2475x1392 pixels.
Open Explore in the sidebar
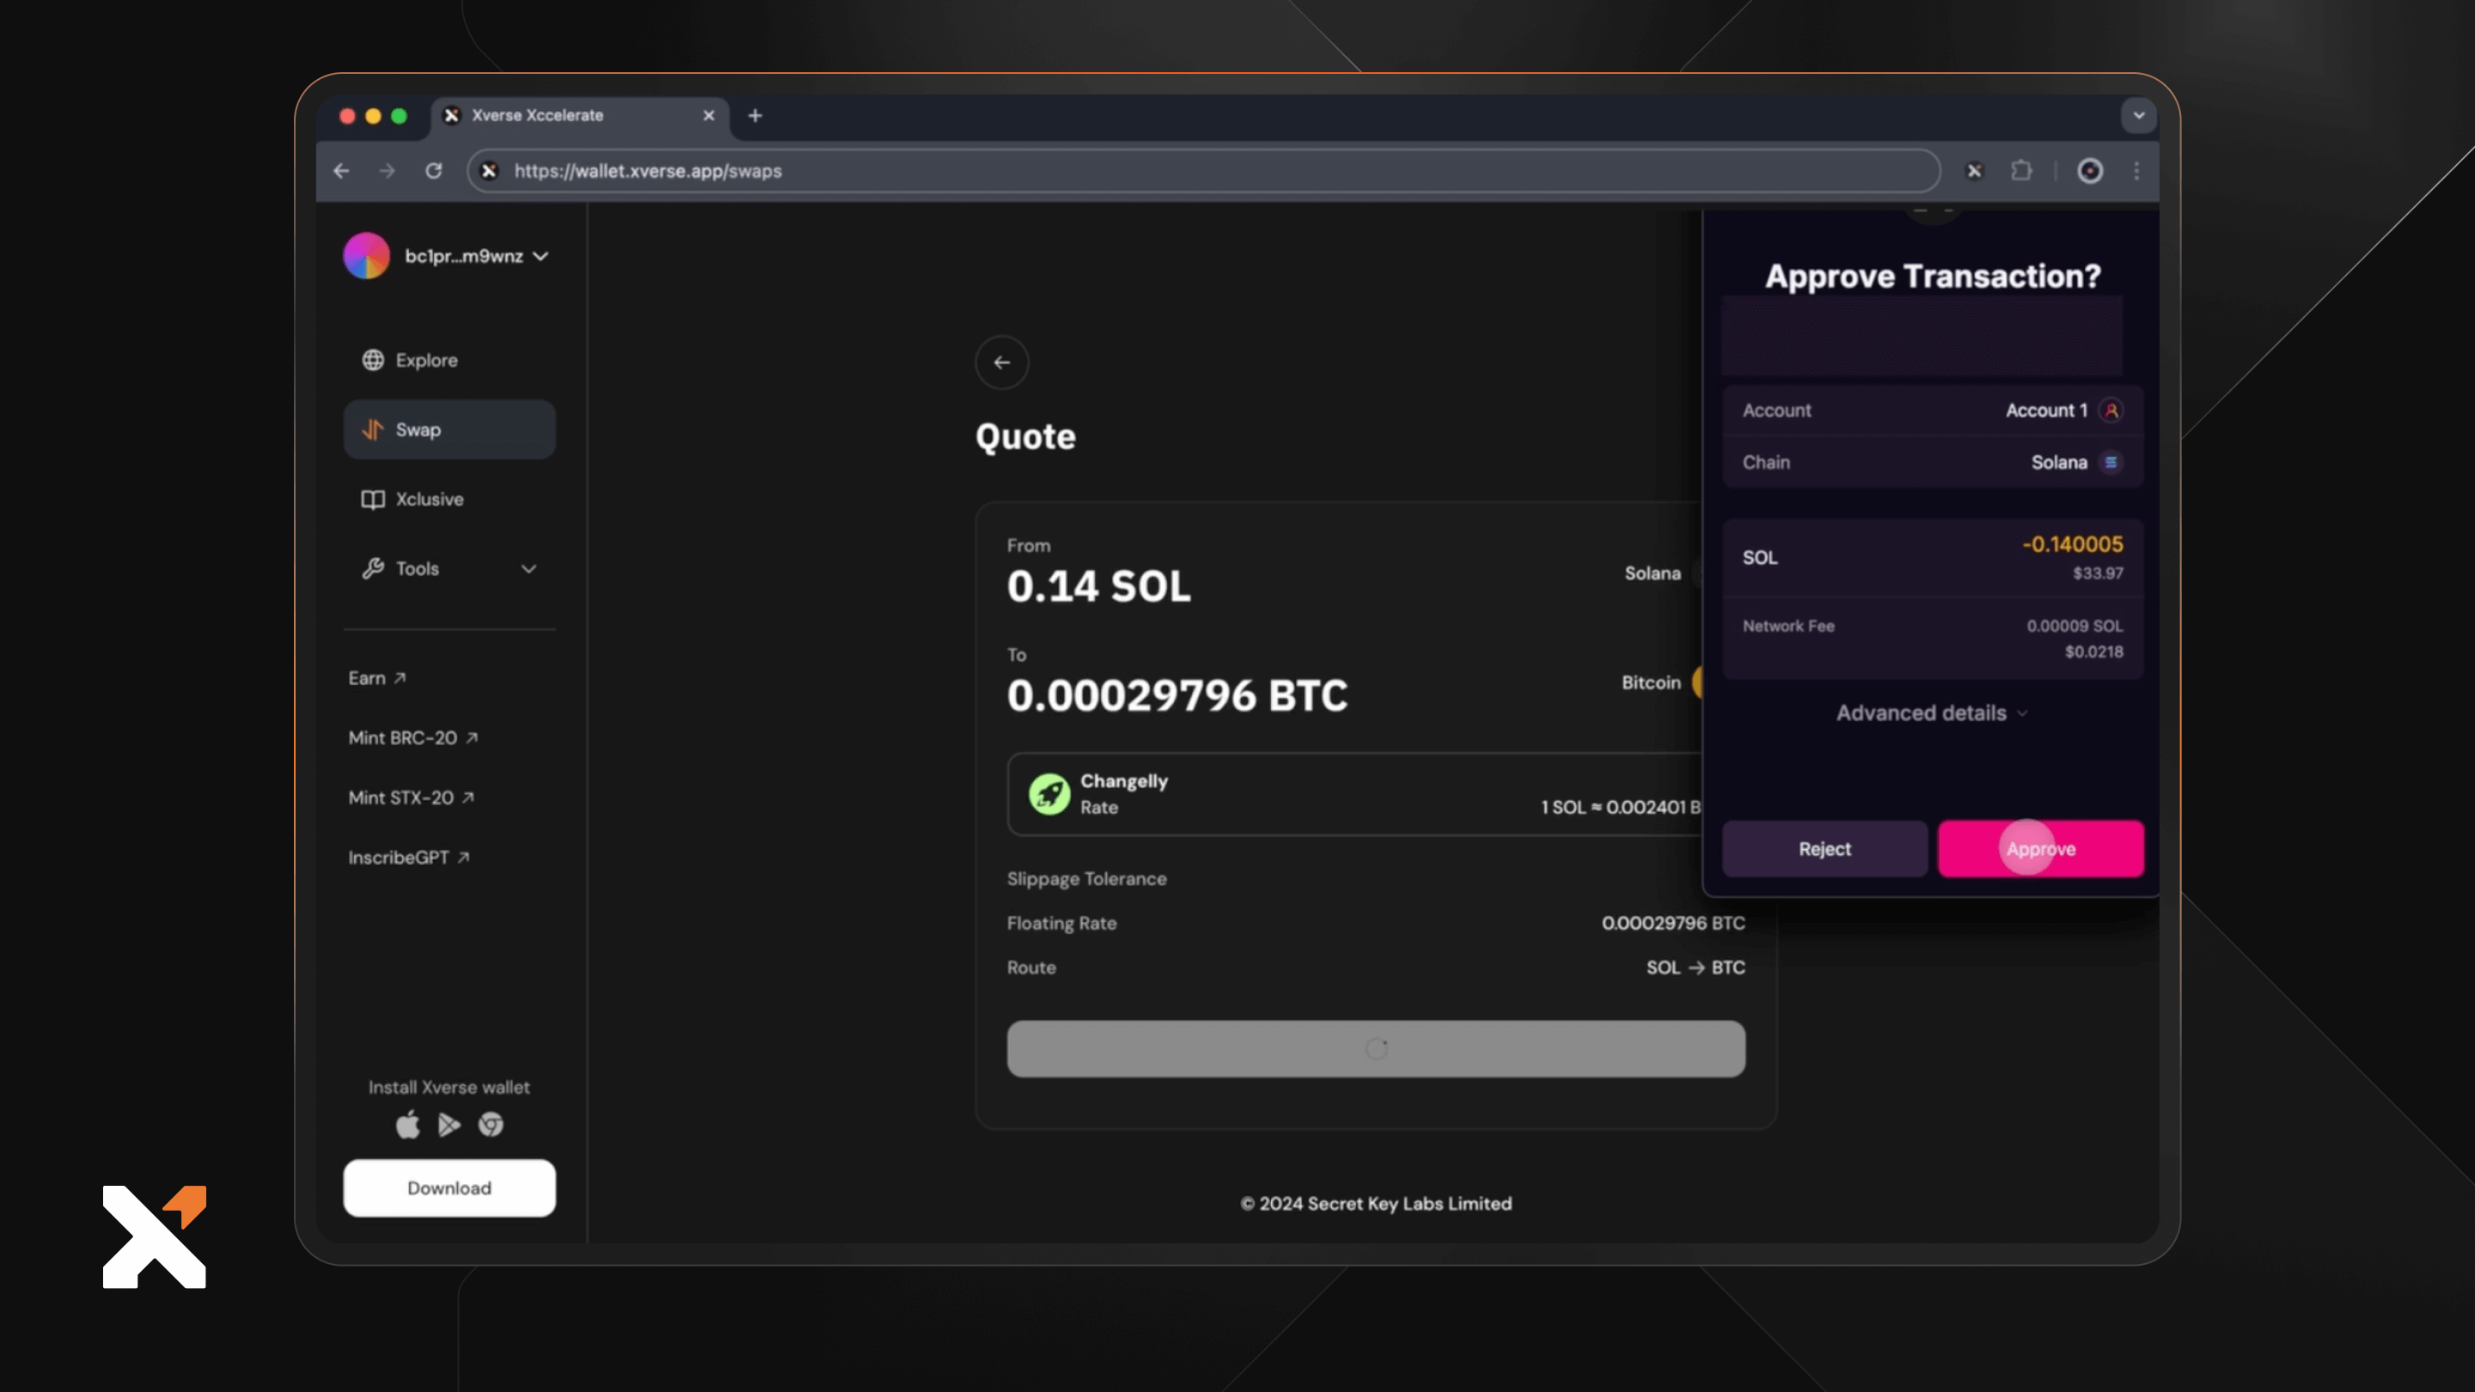click(449, 360)
